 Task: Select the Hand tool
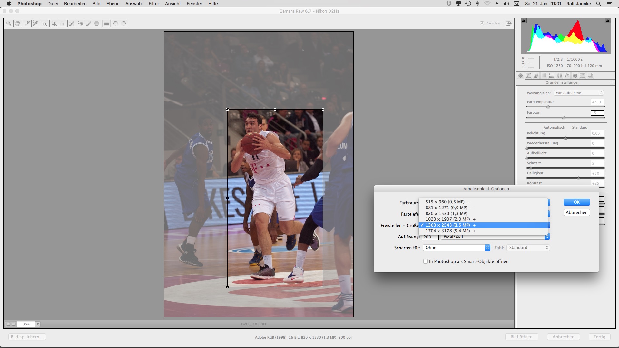tap(17, 23)
